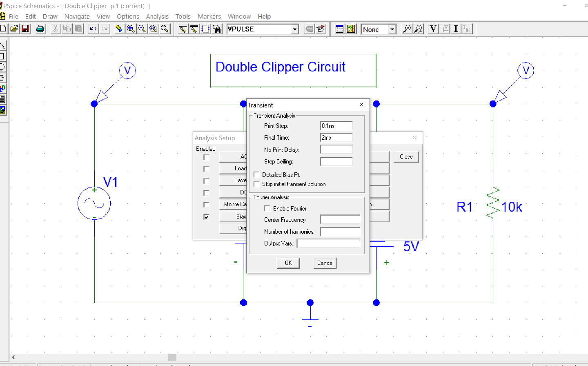This screenshot has height=366, width=588.
Task: Open the Markers menu
Action: point(209,16)
